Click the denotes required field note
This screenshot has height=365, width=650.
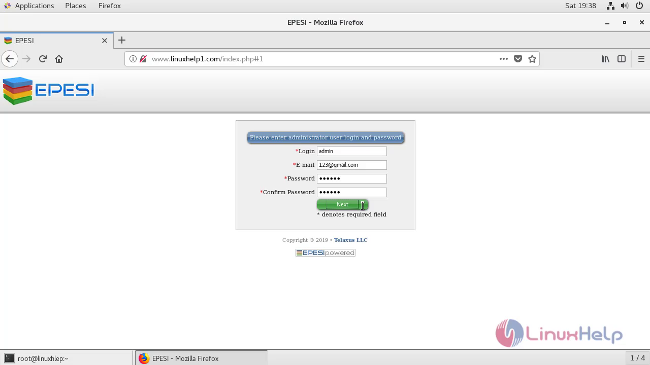pos(351,214)
